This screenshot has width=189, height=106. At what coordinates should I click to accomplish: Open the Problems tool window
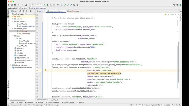click(29, 102)
